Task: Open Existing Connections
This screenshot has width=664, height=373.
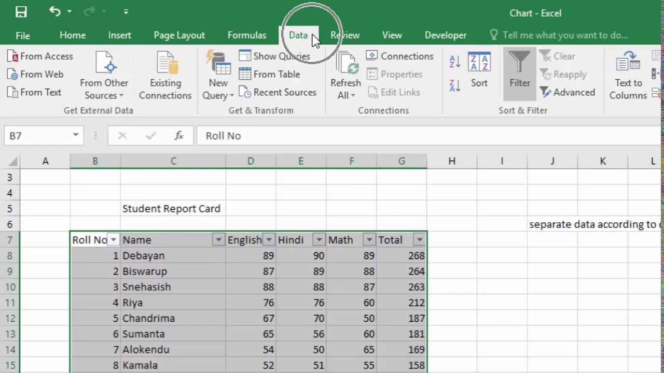Action: tap(165, 75)
